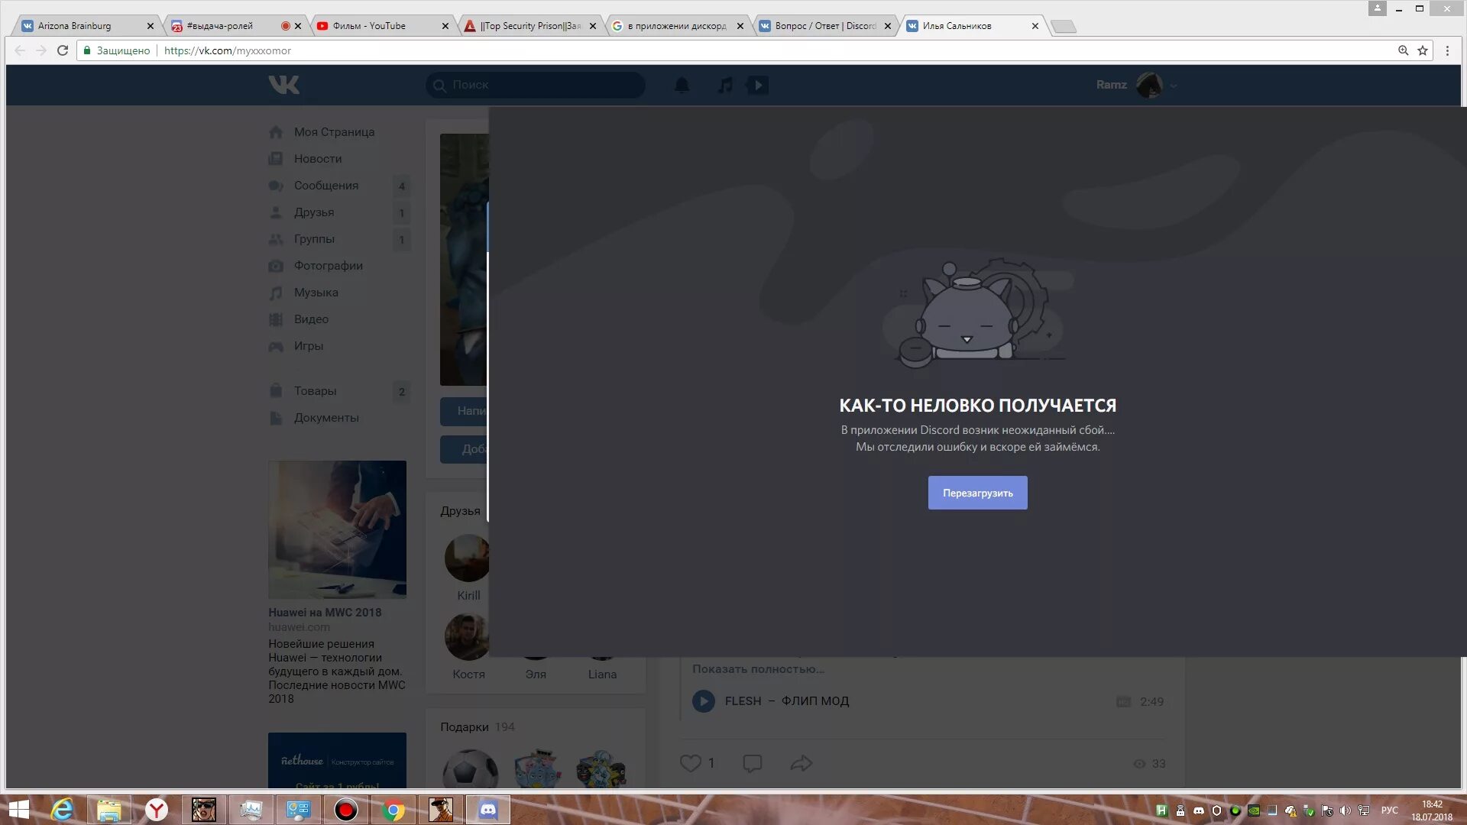Click РУС language indicator
The height and width of the screenshot is (825, 1467).
coord(1389,810)
